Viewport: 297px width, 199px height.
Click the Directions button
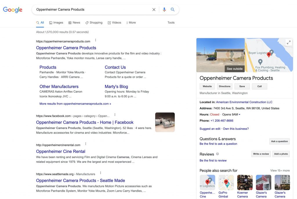click(225, 86)
